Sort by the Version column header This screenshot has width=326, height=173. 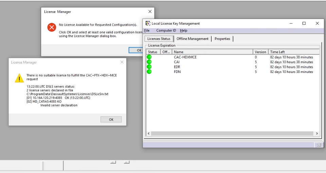coord(260,52)
